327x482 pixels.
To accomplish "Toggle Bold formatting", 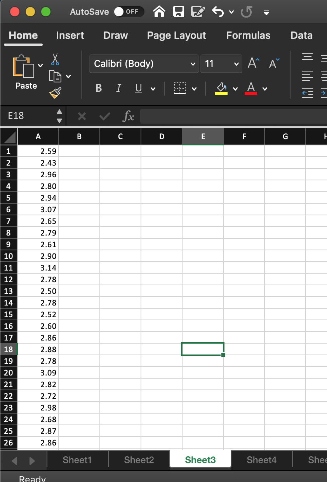I will [x=99, y=89].
